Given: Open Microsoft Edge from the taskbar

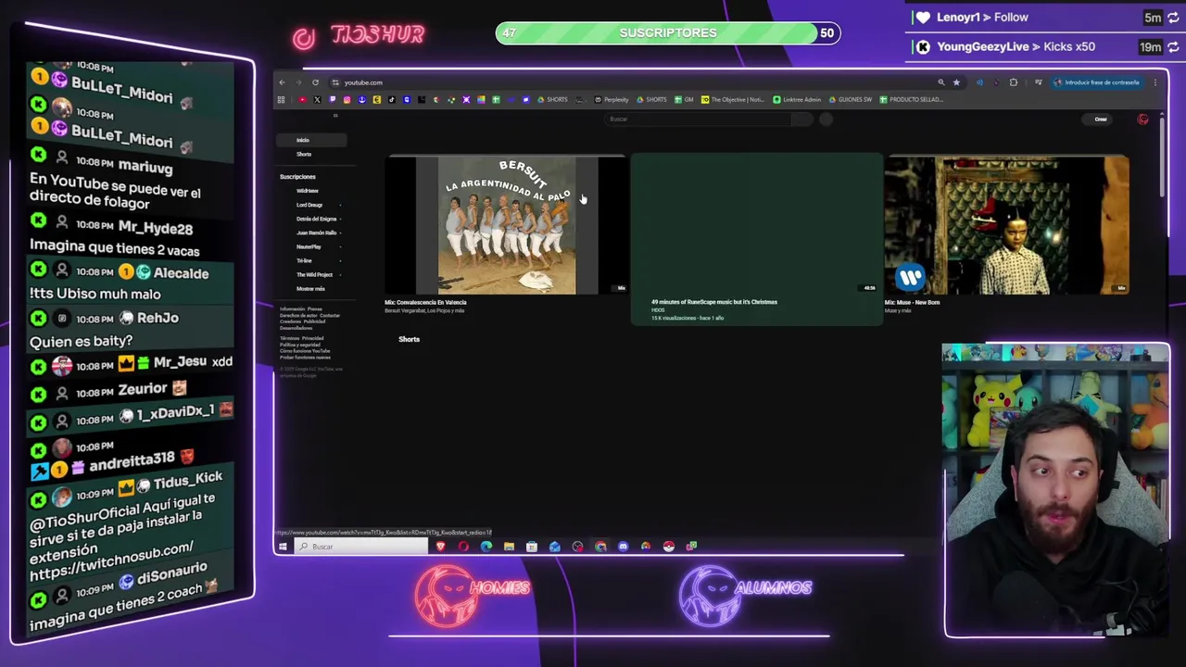Looking at the screenshot, I should click(x=486, y=547).
